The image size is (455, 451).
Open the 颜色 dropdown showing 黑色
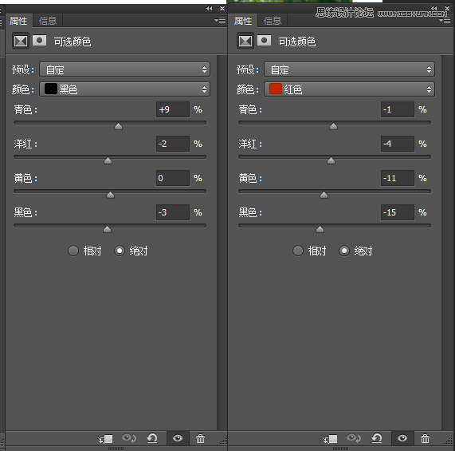(x=125, y=89)
